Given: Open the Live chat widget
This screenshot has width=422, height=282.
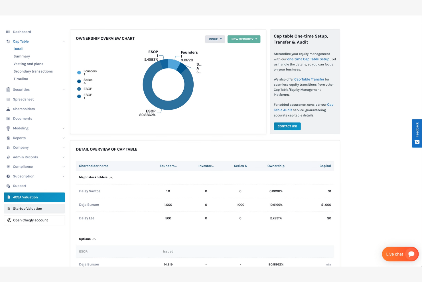Looking at the screenshot, I should pos(400,254).
